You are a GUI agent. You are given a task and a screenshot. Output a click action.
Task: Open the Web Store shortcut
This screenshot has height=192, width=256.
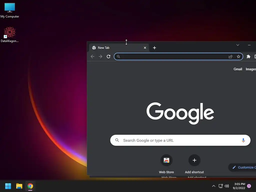click(x=166, y=164)
